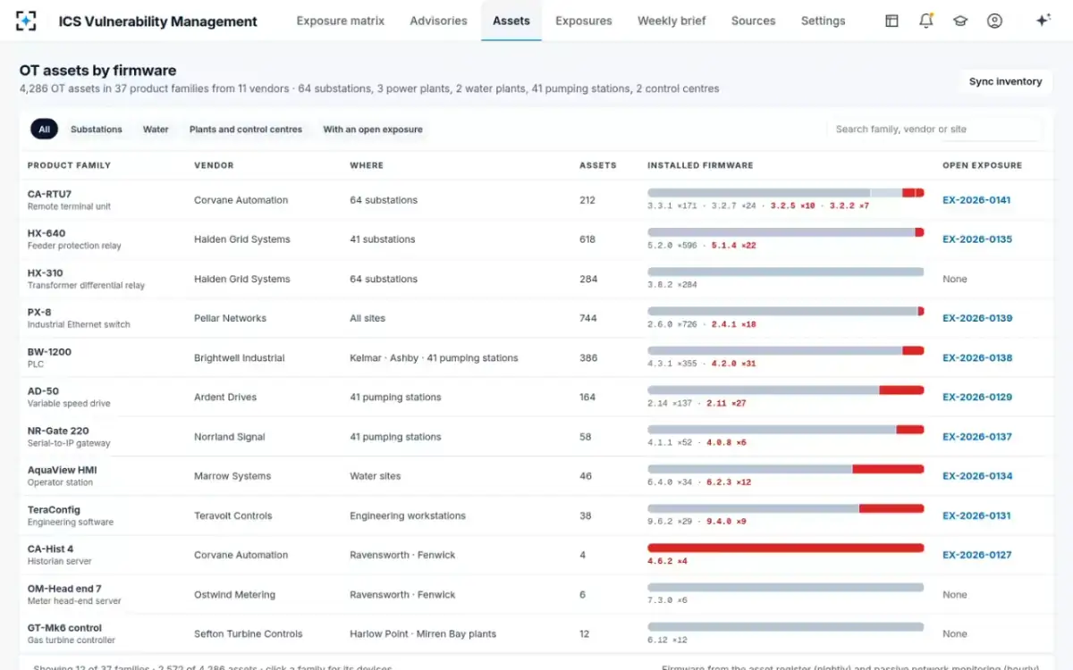Open the AquaView HMI product family
This screenshot has width=1073, height=670.
(x=62, y=470)
